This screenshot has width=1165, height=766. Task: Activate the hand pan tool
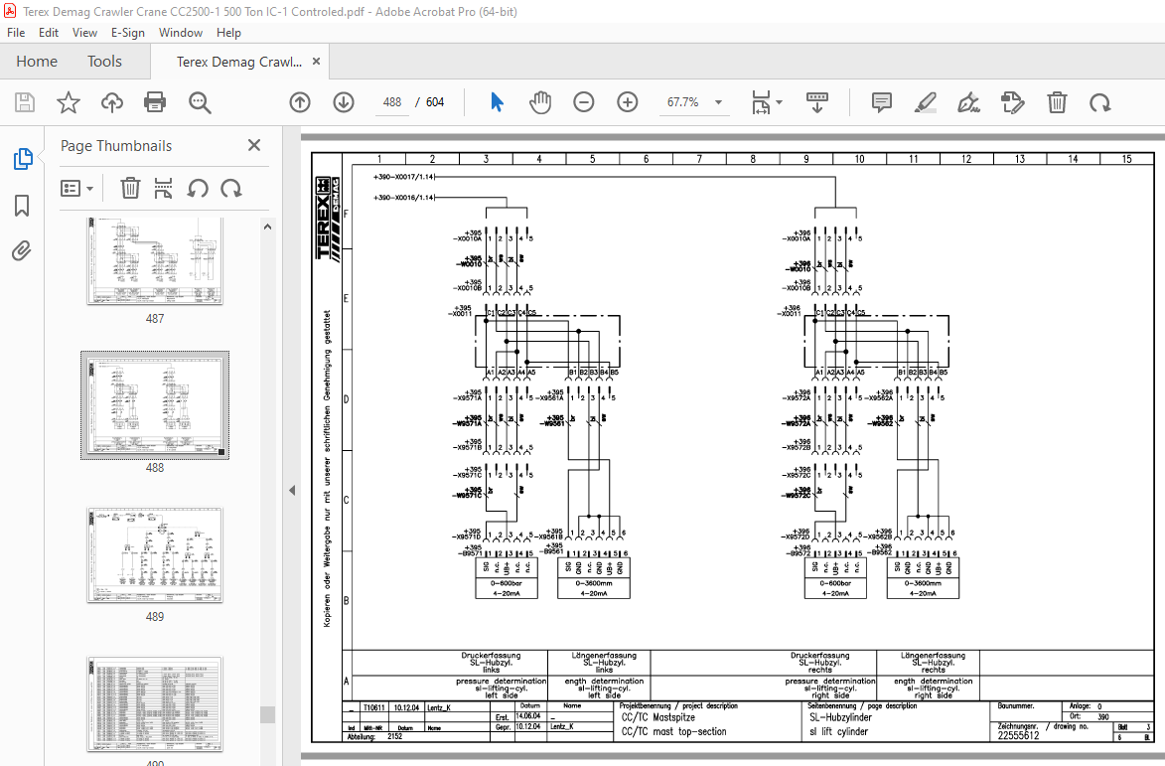[x=540, y=101]
